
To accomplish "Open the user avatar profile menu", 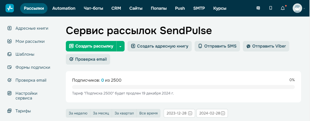I will [x=297, y=8].
